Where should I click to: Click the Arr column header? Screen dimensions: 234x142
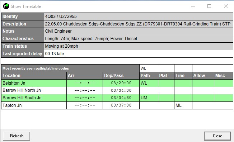pyautogui.click(x=85, y=76)
